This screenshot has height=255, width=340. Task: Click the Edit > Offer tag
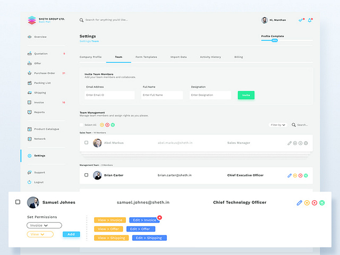141,229
